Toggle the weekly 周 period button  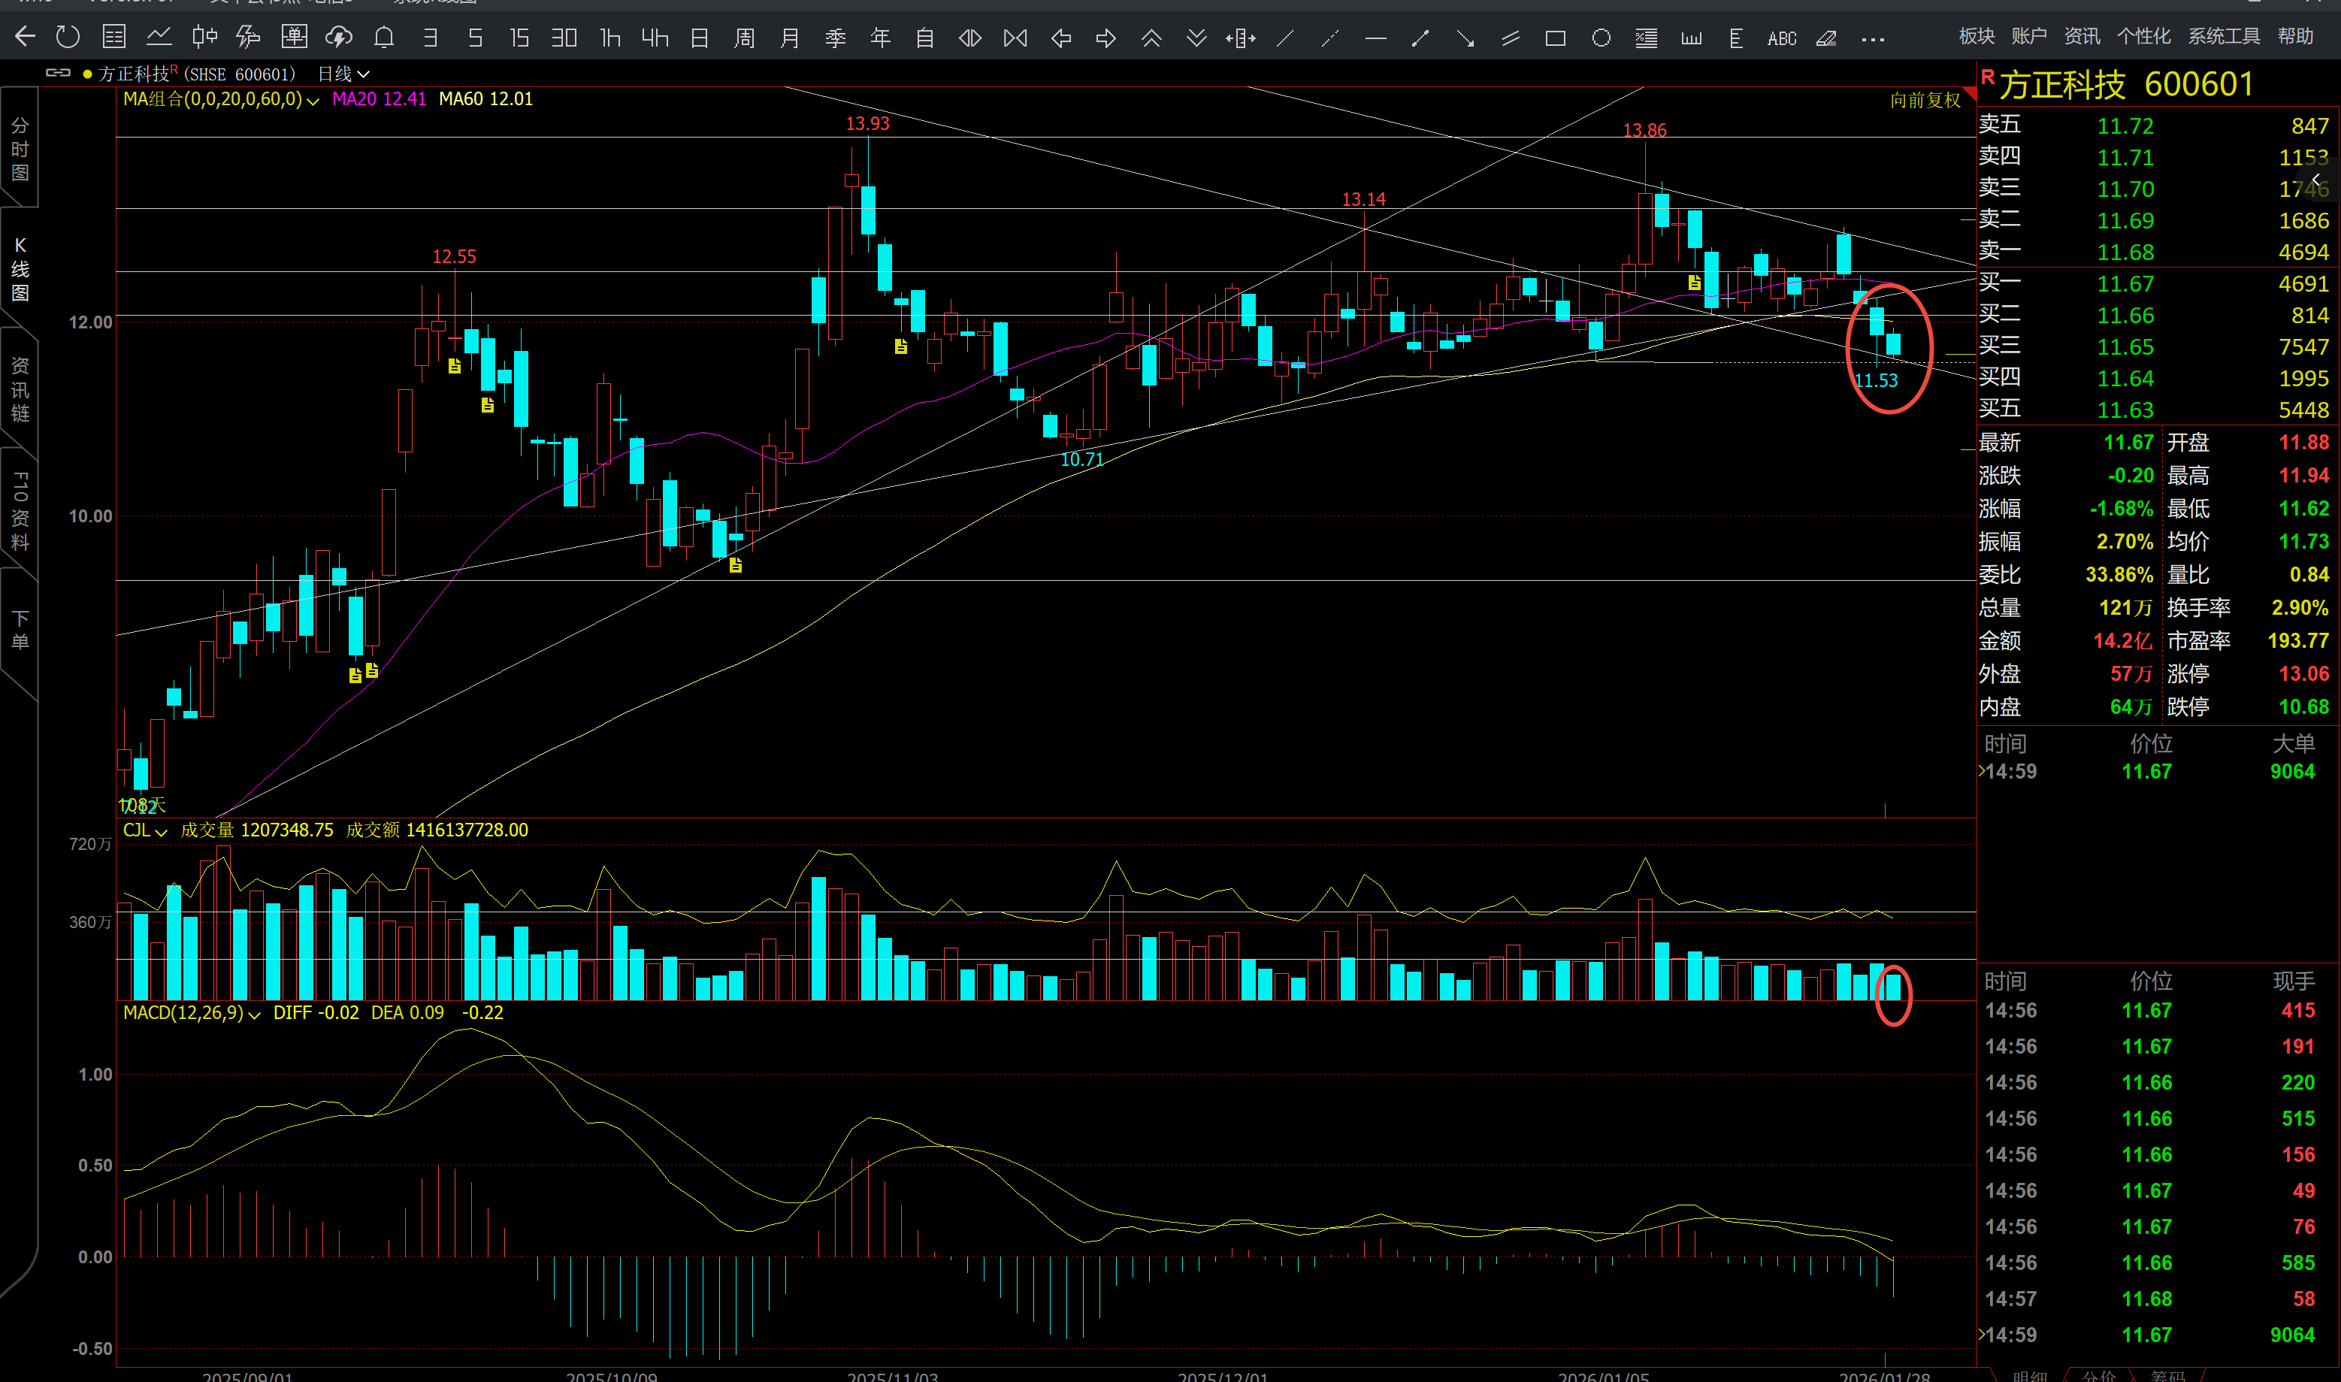[744, 38]
